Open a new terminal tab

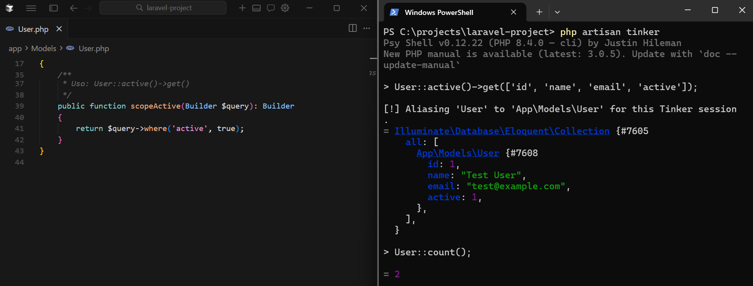click(x=539, y=12)
